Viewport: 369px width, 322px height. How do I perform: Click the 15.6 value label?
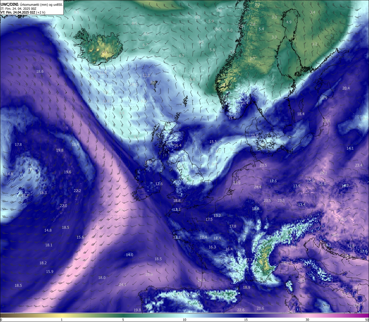[80, 237]
